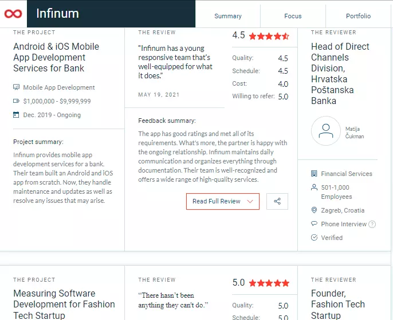Click the Mobile App Development category icon
The width and height of the screenshot is (393, 320).
point(16,87)
